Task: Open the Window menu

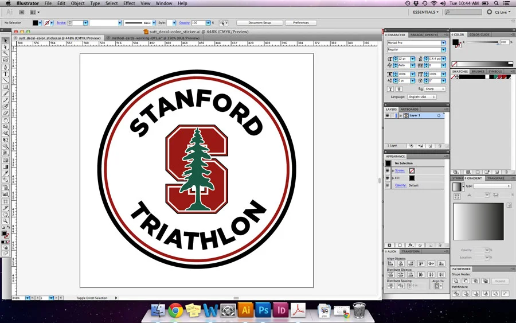Action: tap(164, 3)
